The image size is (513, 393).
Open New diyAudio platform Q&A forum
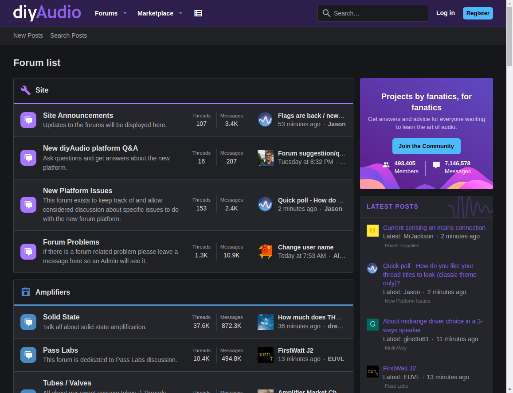point(90,148)
